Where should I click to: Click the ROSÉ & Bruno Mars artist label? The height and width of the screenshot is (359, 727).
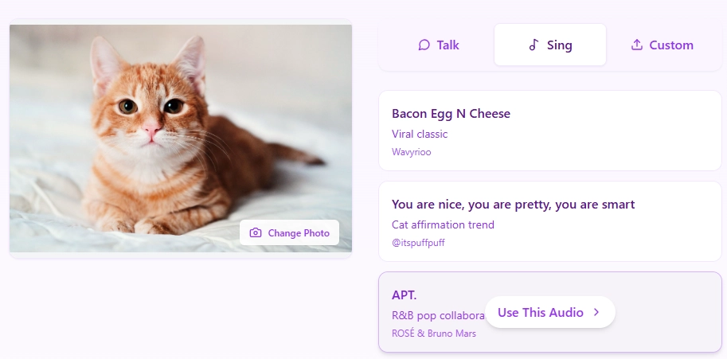click(434, 334)
